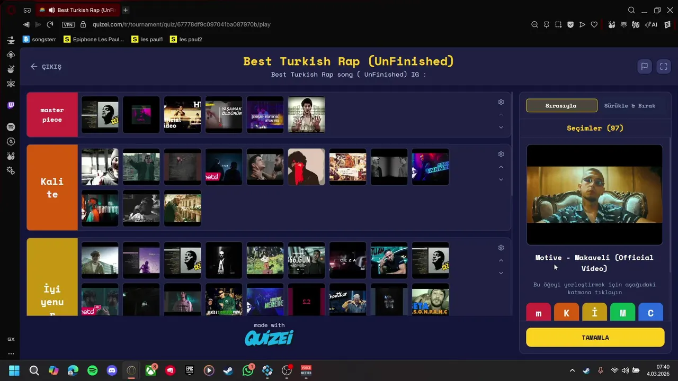The image size is (678, 381).
Task: Open a new browser tab
Action: (x=126, y=10)
